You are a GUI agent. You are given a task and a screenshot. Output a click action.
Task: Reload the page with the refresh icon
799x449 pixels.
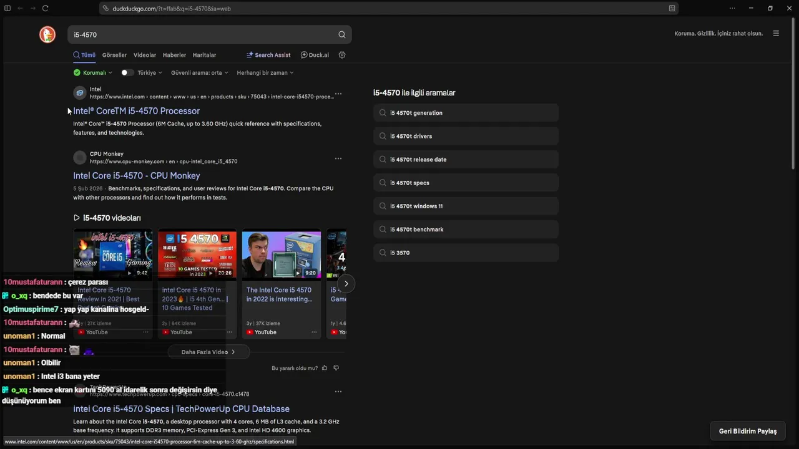click(x=46, y=8)
